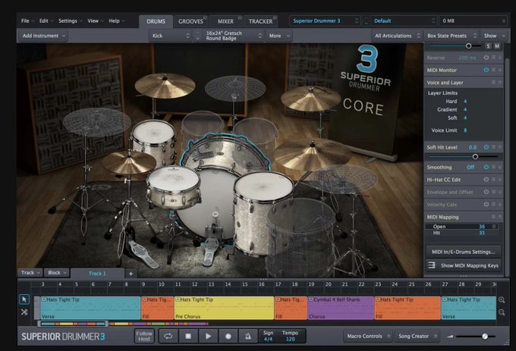Image resolution: width=516 pixels, height=351 pixels.
Task: Toggle the Soft Hit Level power button
Action: (486, 147)
